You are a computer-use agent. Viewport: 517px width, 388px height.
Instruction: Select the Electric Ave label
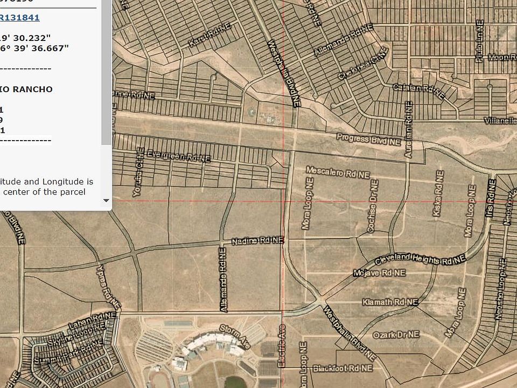coord(282,347)
